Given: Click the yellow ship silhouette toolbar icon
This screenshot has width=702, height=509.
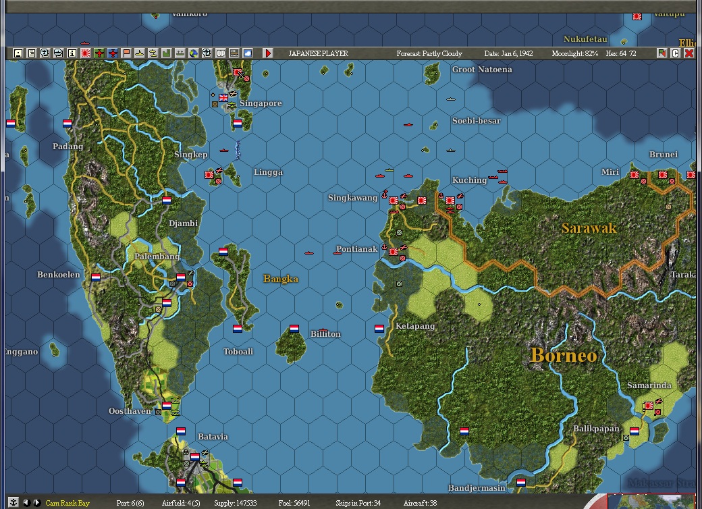Looking at the screenshot, I should click(x=140, y=53).
